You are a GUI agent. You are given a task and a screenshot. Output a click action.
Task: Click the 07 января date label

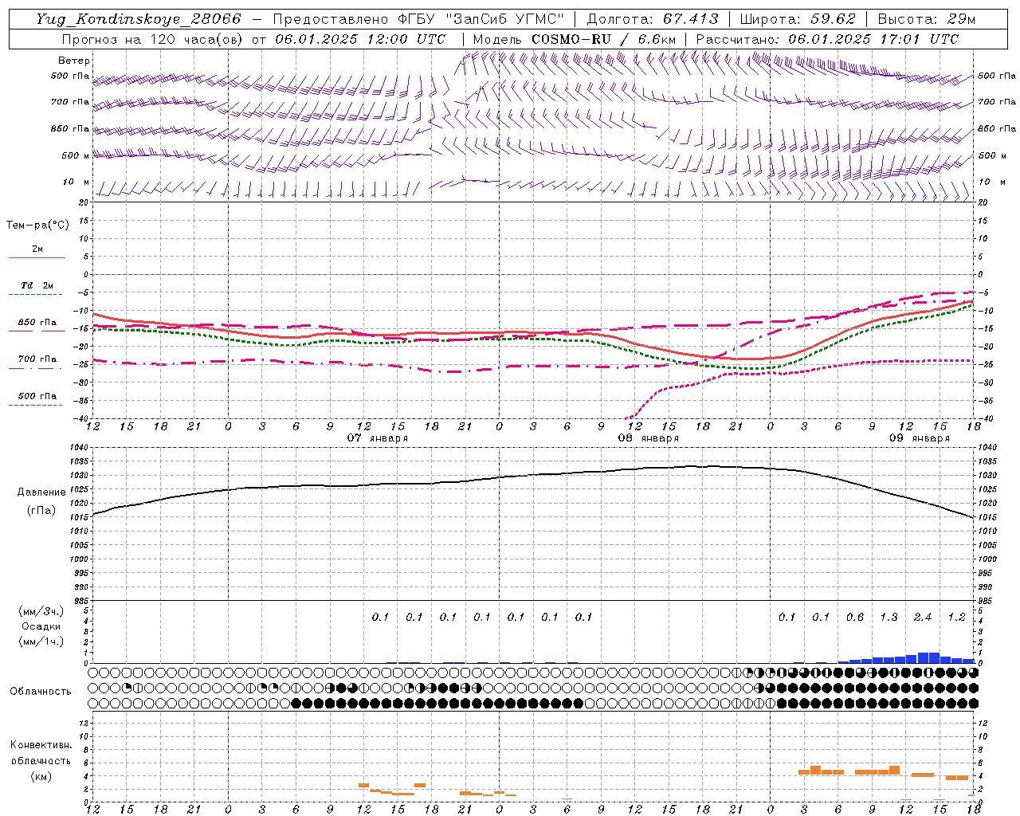[378, 438]
